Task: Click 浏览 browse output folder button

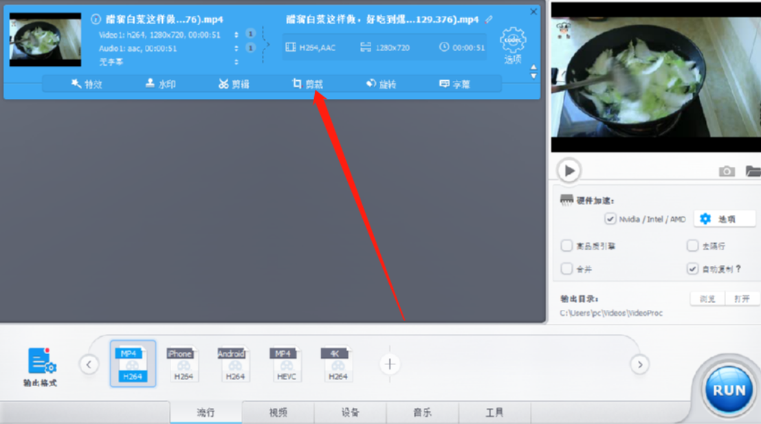Action: (x=707, y=299)
